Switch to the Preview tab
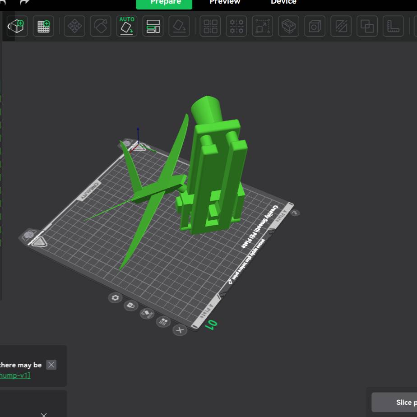This screenshot has width=417, height=417. point(224,2)
